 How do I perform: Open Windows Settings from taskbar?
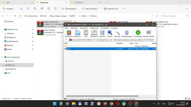(67, 104)
